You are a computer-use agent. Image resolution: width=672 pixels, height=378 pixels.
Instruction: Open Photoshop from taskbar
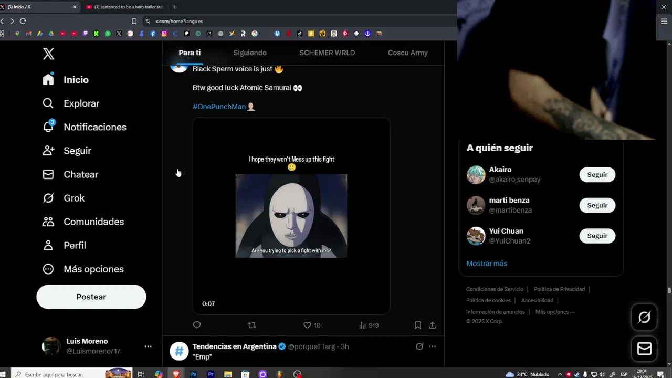point(194,374)
